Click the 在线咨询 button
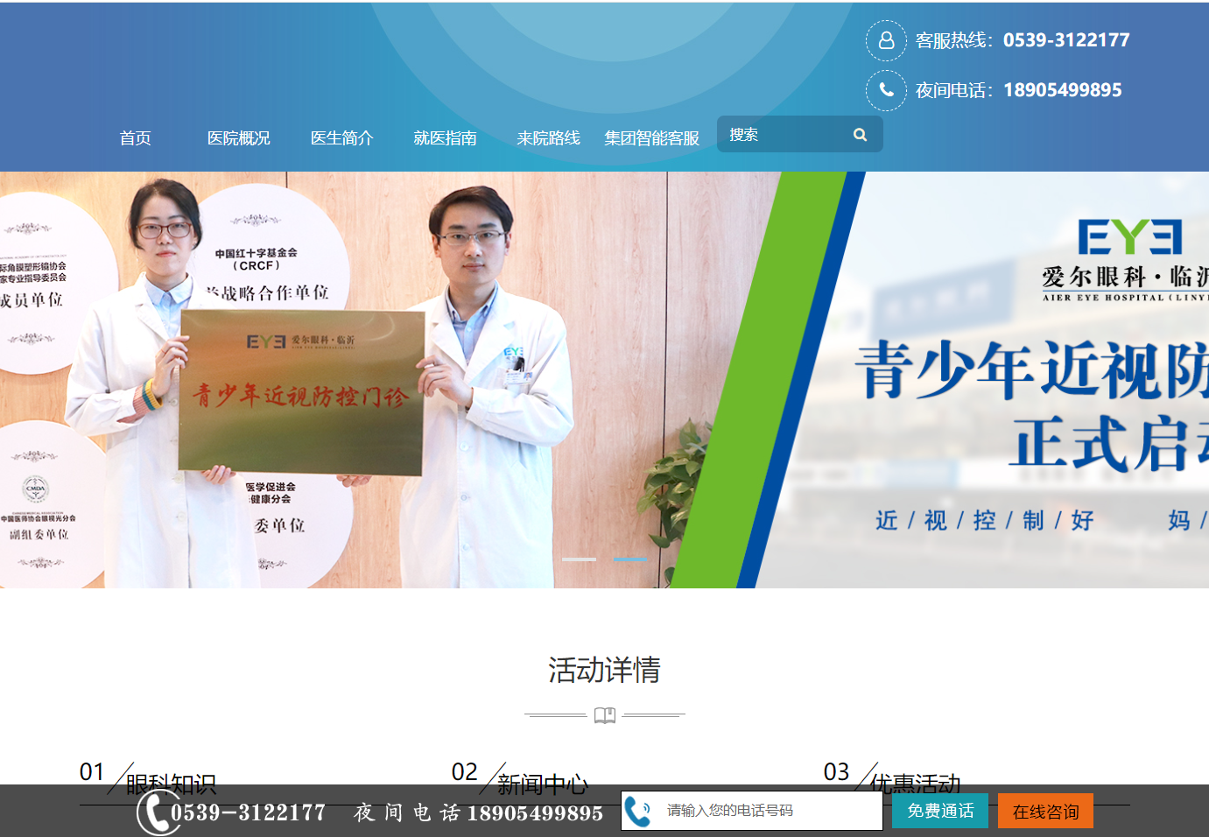Screen dimensions: 1209x837 pyautogui.click(x=1045, y=811)
